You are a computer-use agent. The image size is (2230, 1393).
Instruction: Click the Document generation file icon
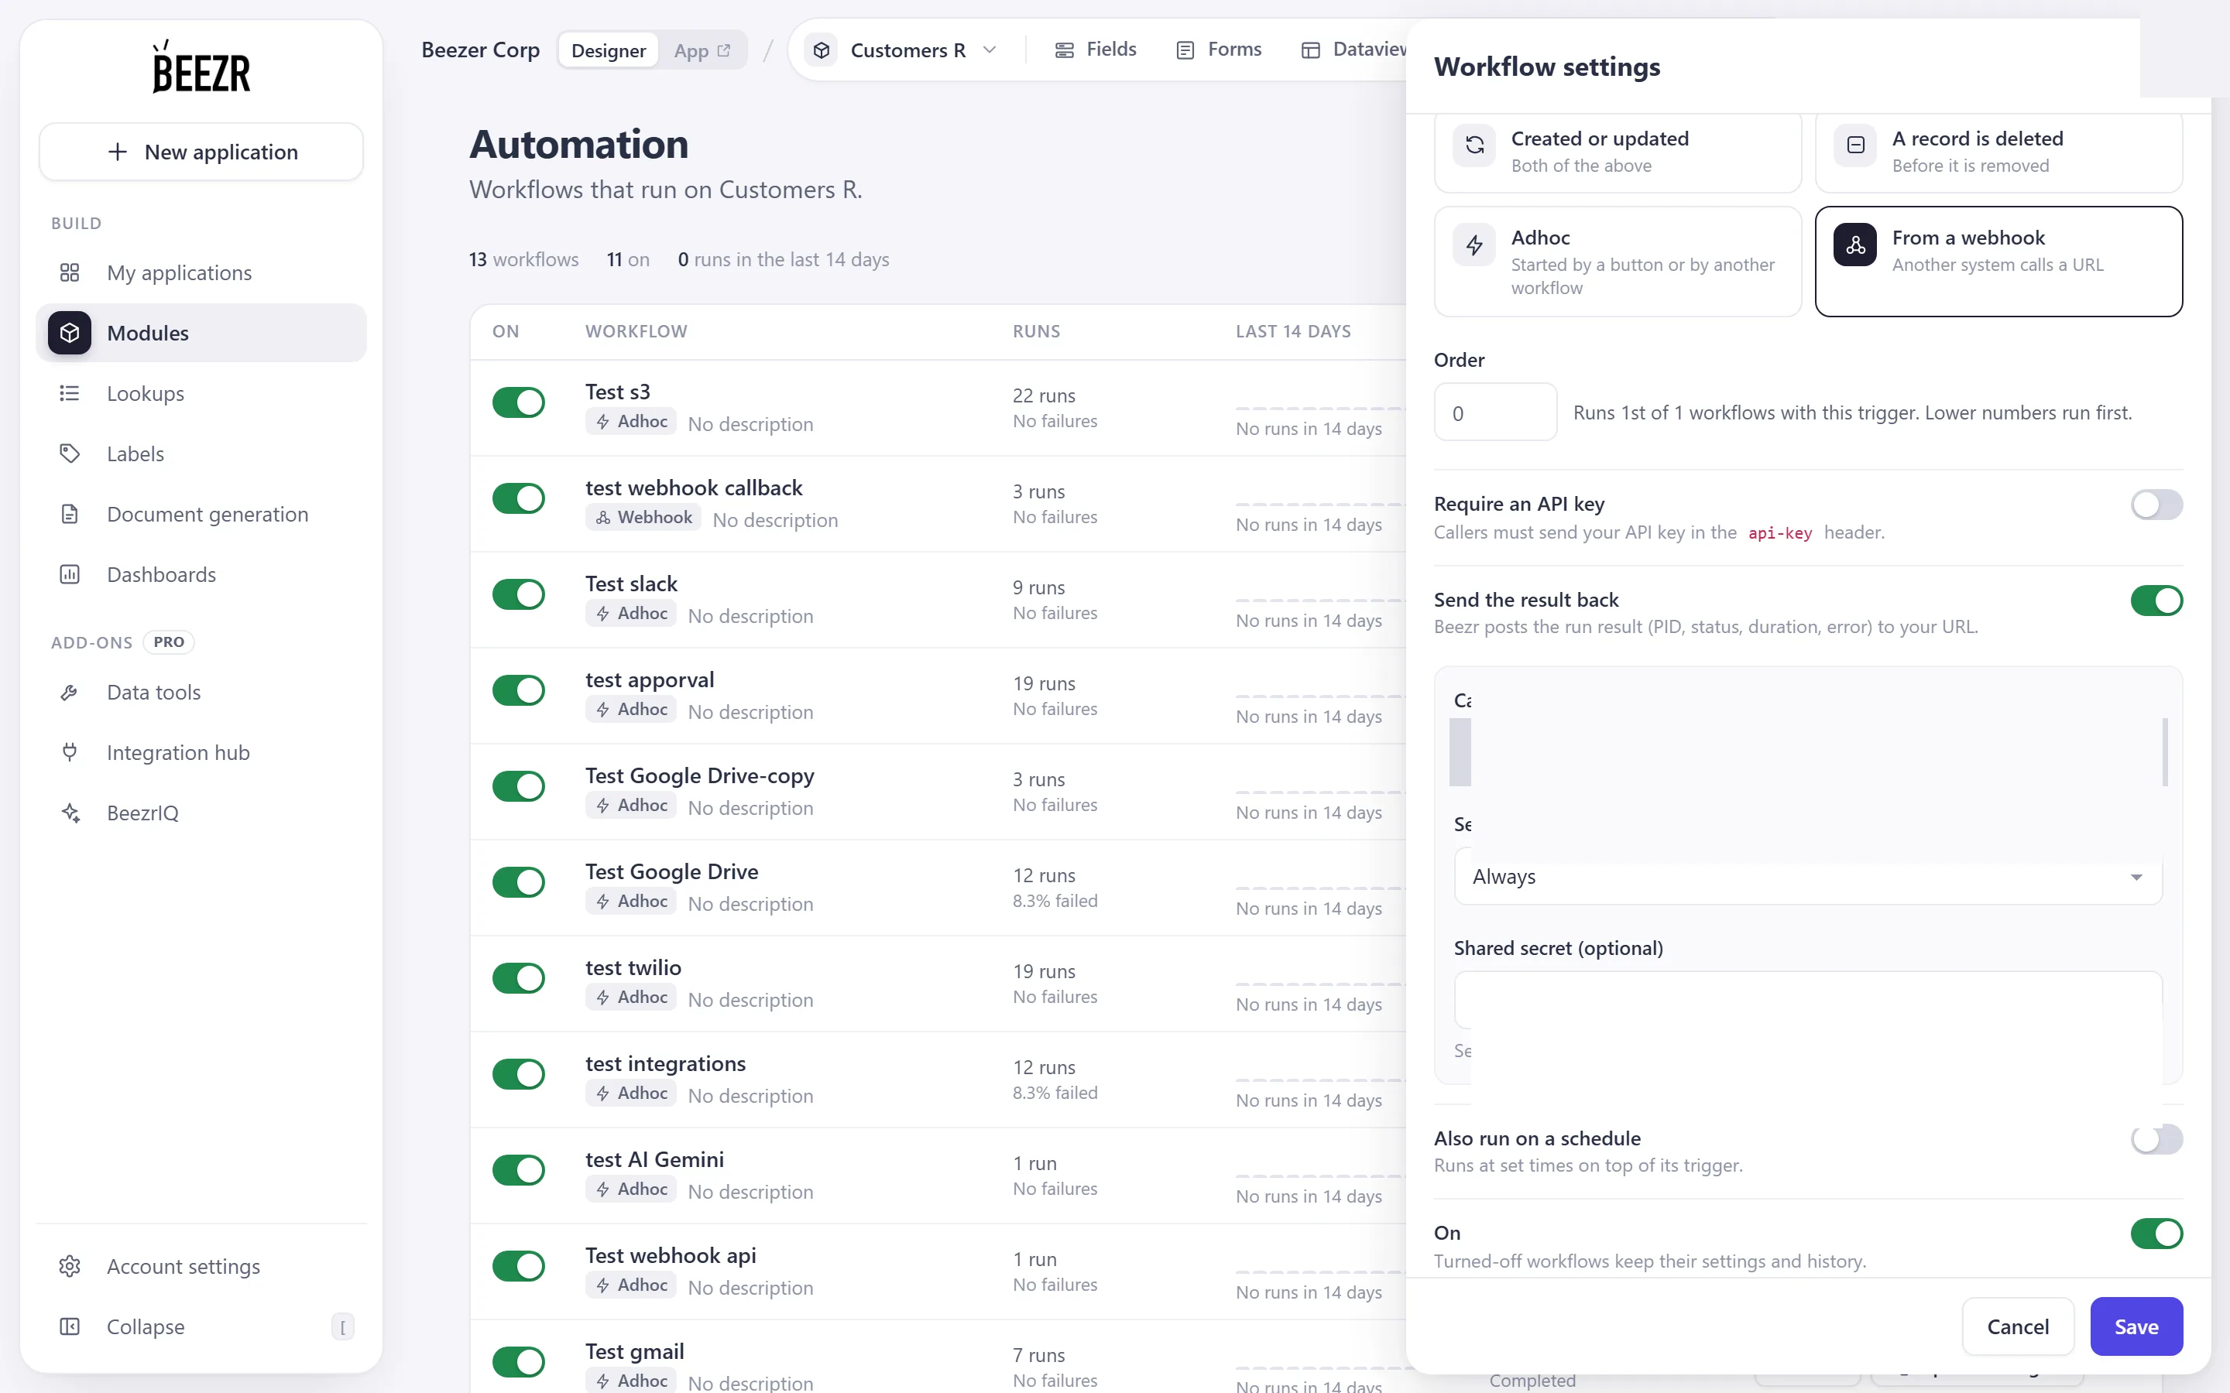(x=69, y=514)
